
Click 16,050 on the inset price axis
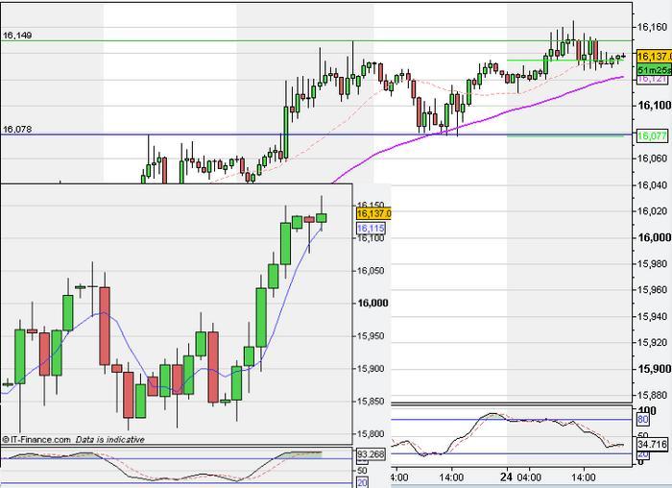click(371, 271)
